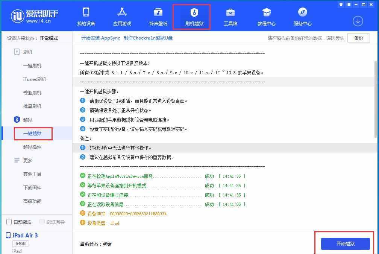Click the supported iOS versions line

[171, 73]
